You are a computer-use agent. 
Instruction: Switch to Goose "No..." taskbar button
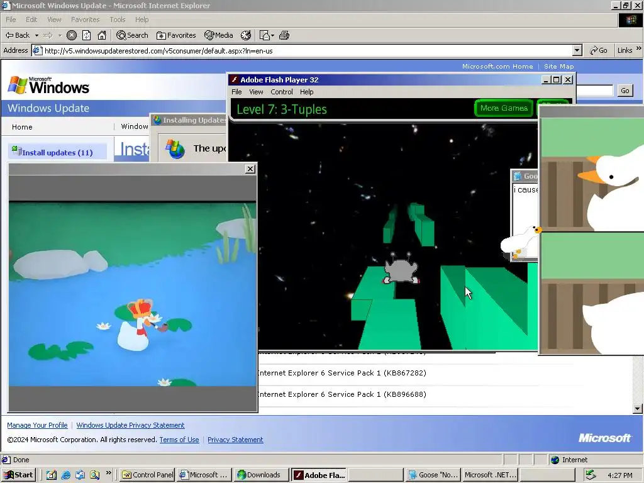(433, 475)
